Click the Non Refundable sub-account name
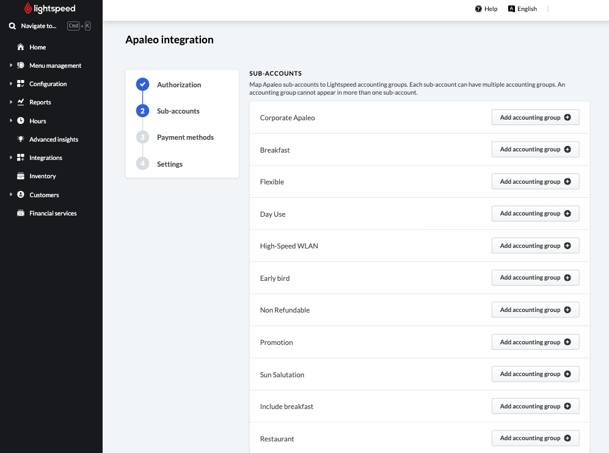Viewport: 609px width, 453px height. click(285, 310)
